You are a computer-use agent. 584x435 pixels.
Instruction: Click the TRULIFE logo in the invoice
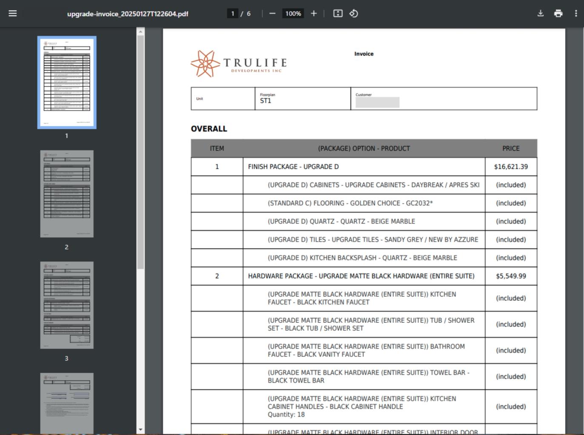pos(238,63)
